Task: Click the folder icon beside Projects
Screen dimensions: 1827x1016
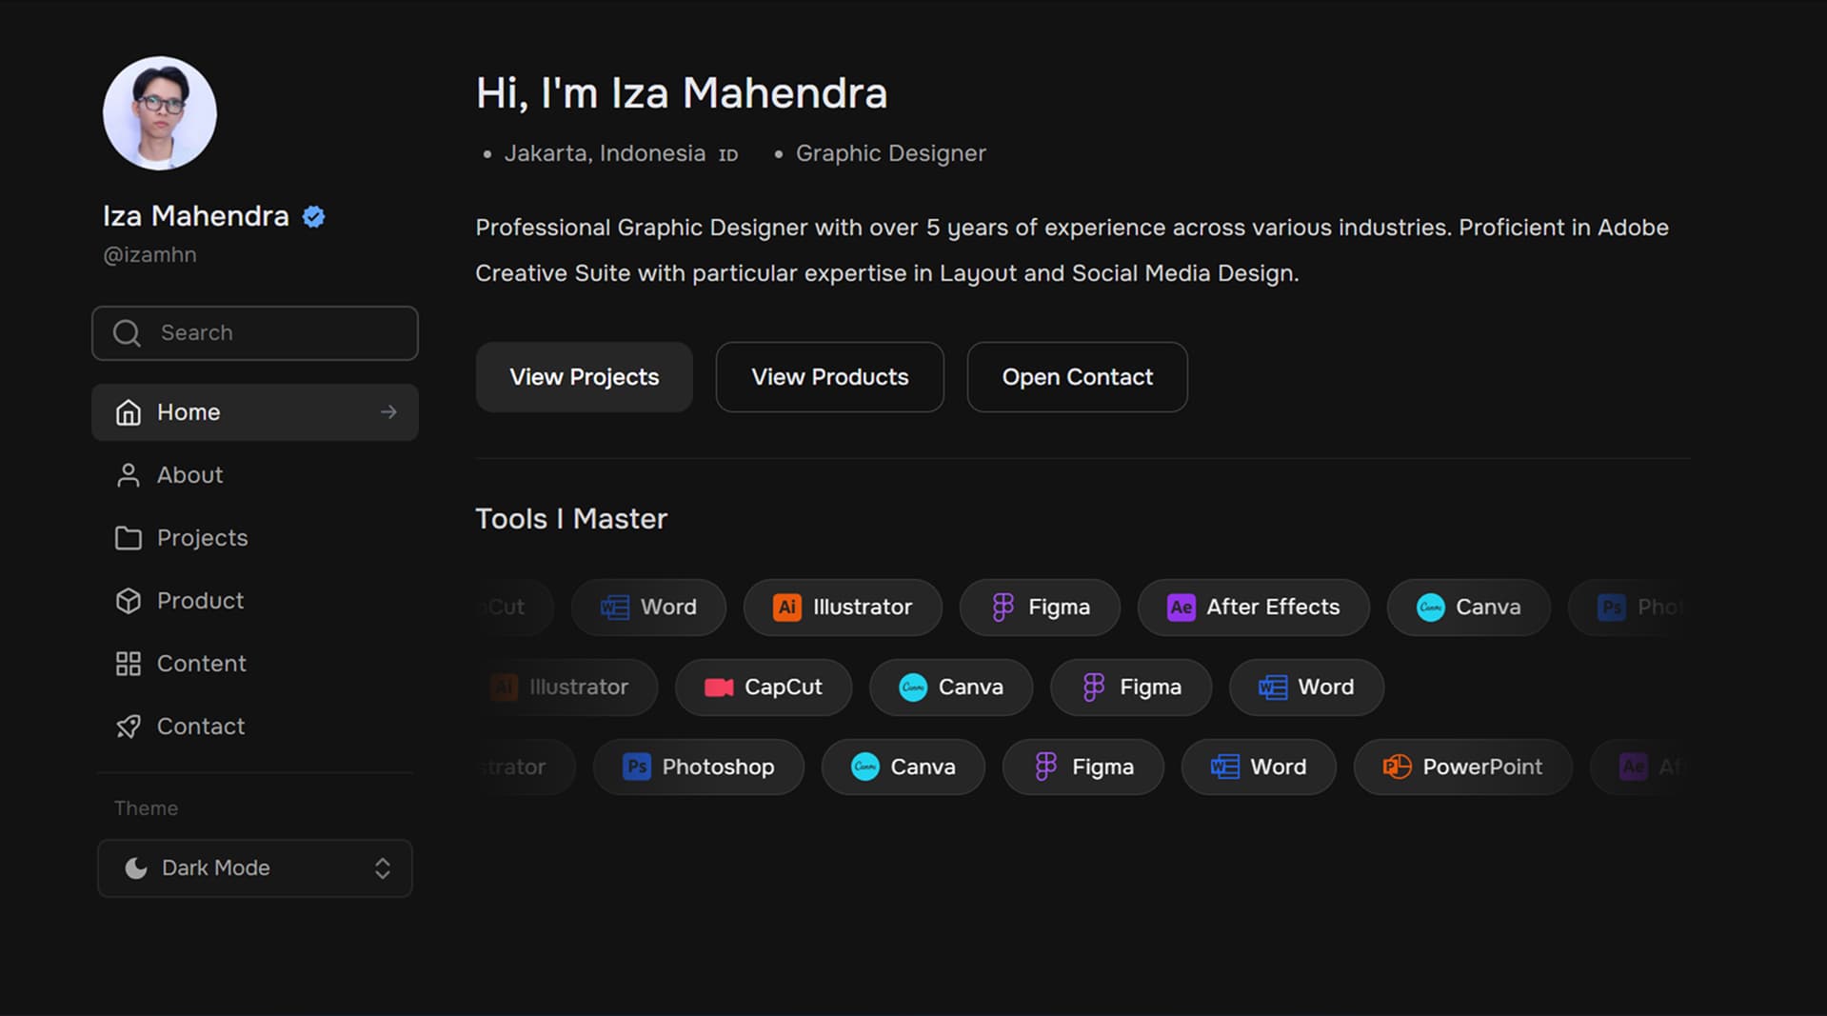Action: point(129,538)
